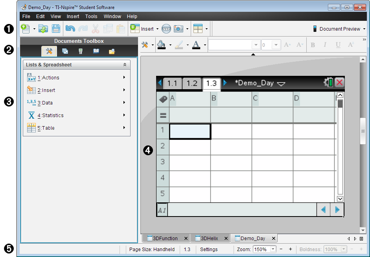
Task: Save the Demo_Day document
Action: [55, 28]
